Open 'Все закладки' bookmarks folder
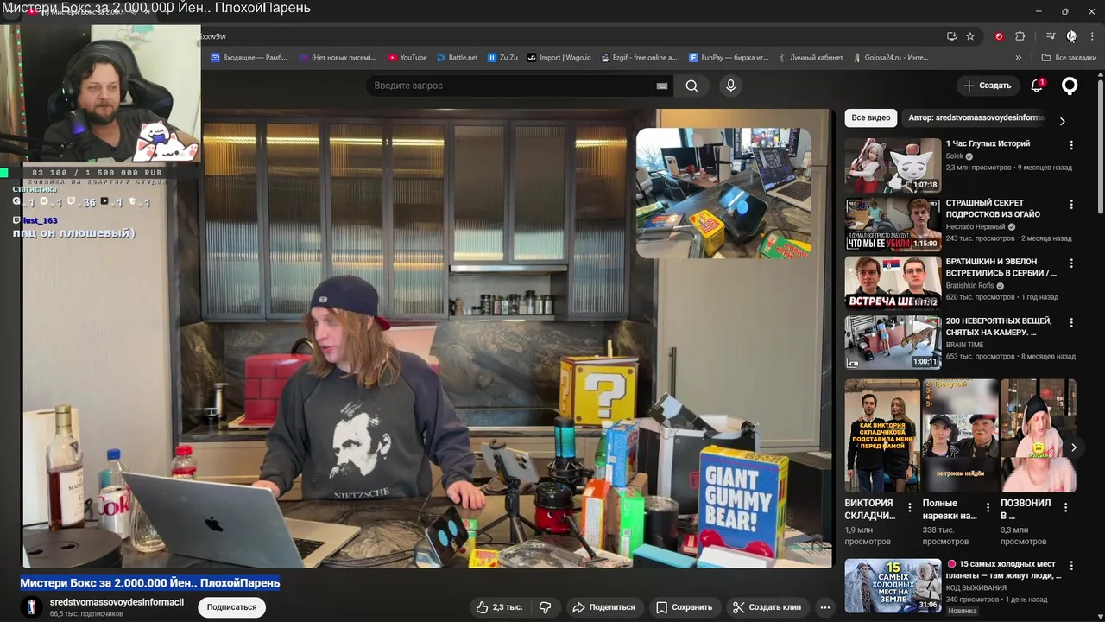Viewport: 1105px width, 622px height. [1069, 58]
